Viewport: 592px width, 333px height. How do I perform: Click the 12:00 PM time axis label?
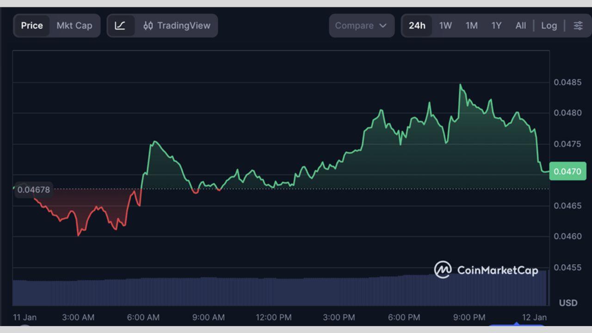click(x=274, y=317)
